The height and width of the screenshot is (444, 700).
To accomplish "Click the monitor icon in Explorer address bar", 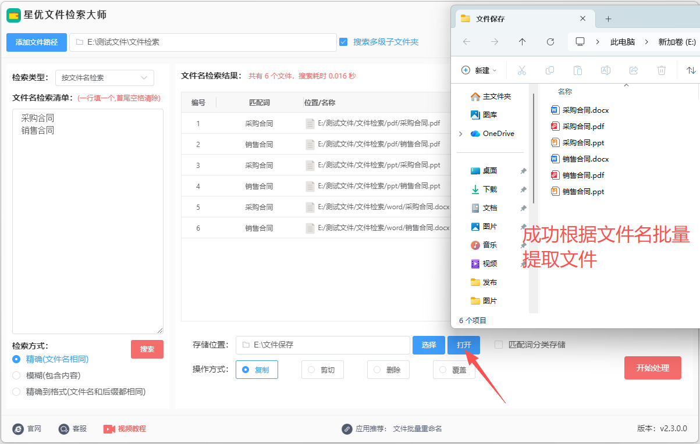I will coord(580,42).
